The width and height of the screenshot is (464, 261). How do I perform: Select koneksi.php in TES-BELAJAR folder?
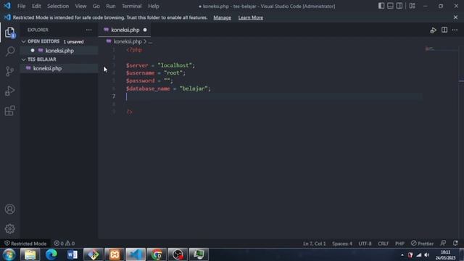pyautogui.click(x=59, y=68)
